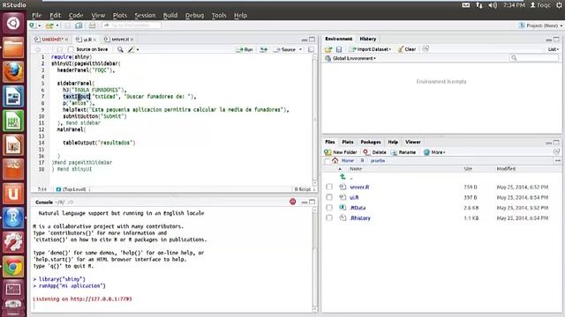This screenshot has height=317, width=565.
Task: Click the code tools wand icon
Action: point(132,49)
